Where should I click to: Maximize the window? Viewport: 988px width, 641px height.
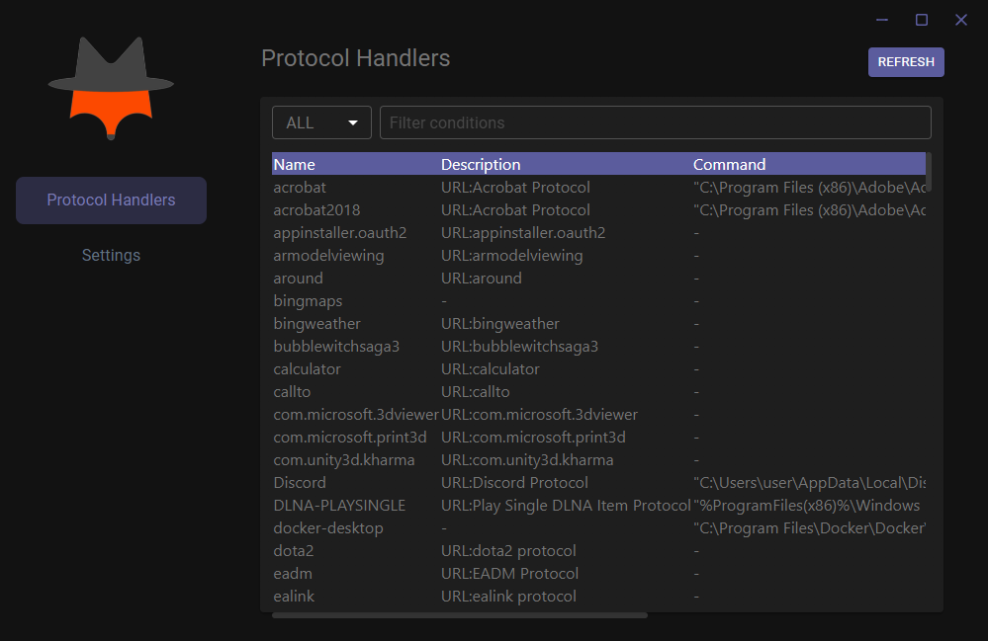pyautogui.click(x=921, y=20)
